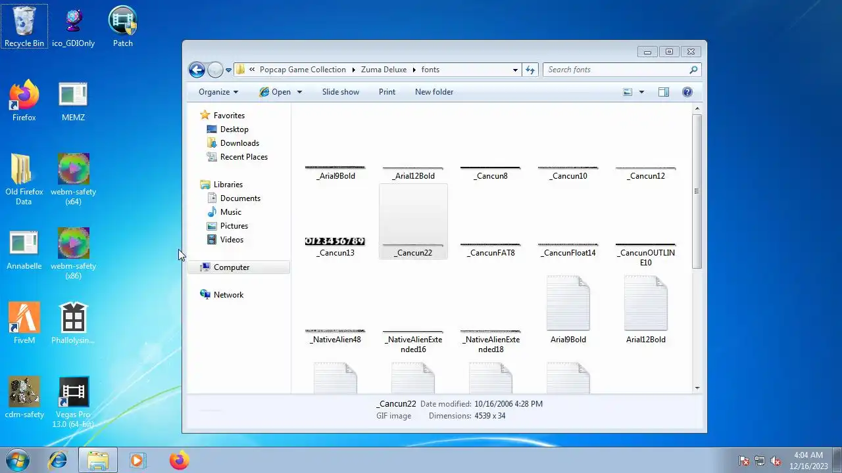Open the Pictures library
The height and width of the screenshot is (473, 842).
click(234, 226)
